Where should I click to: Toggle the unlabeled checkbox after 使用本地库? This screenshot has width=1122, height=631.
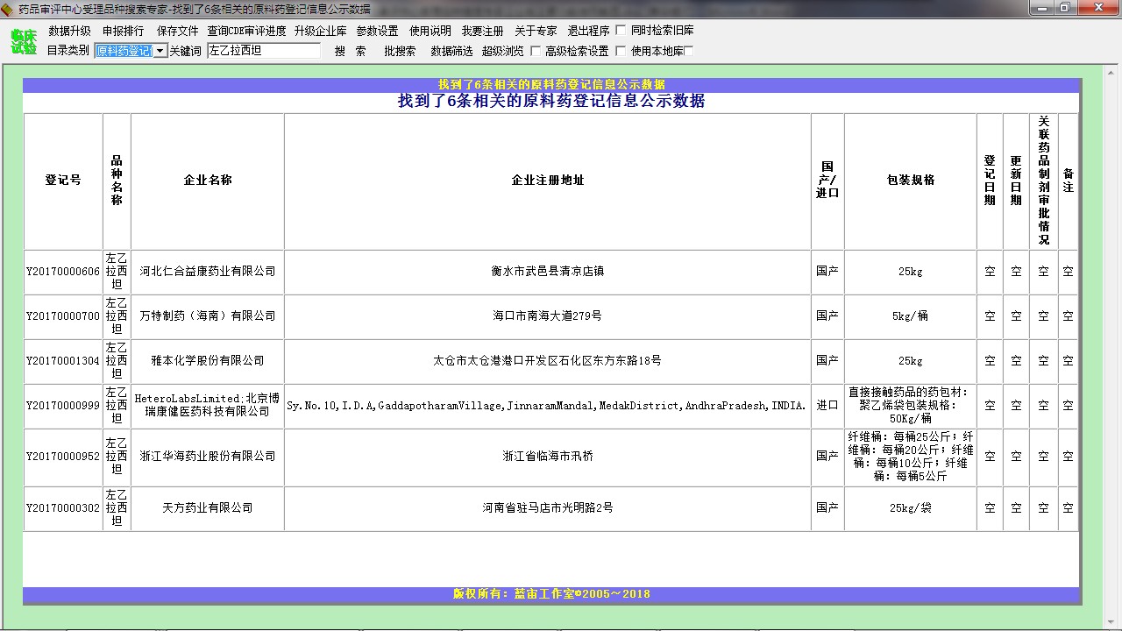click(688, 51)
